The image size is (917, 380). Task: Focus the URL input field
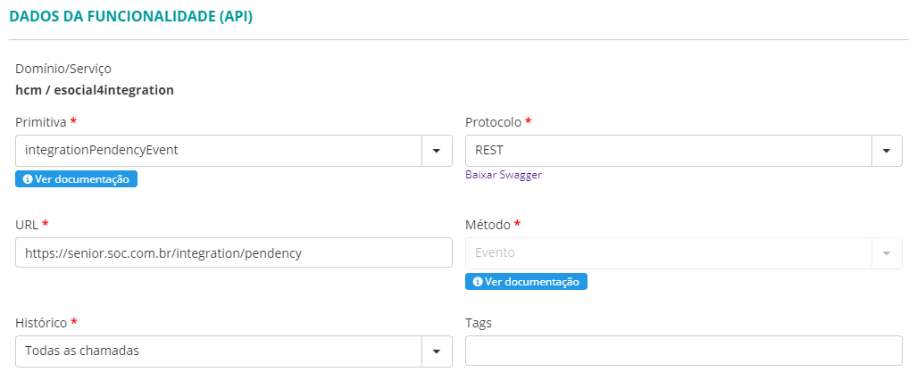[x=234, y=253]
